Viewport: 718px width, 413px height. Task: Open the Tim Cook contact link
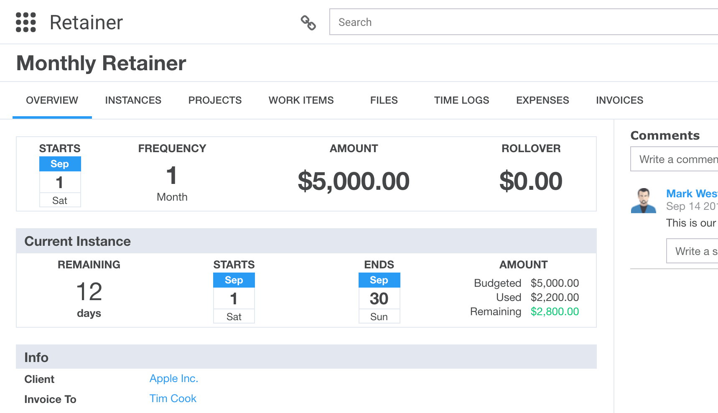click(x=173, y=398)
